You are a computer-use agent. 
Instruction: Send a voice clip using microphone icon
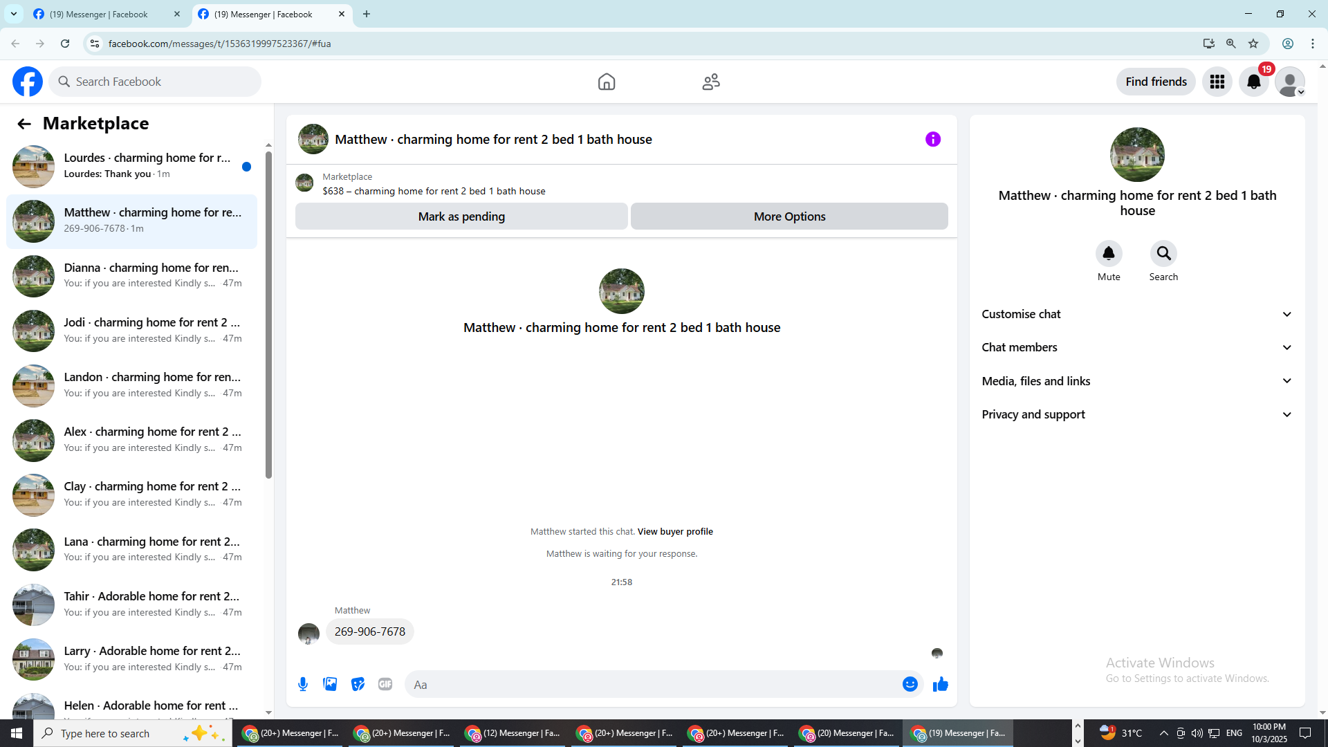click(303, 684)
